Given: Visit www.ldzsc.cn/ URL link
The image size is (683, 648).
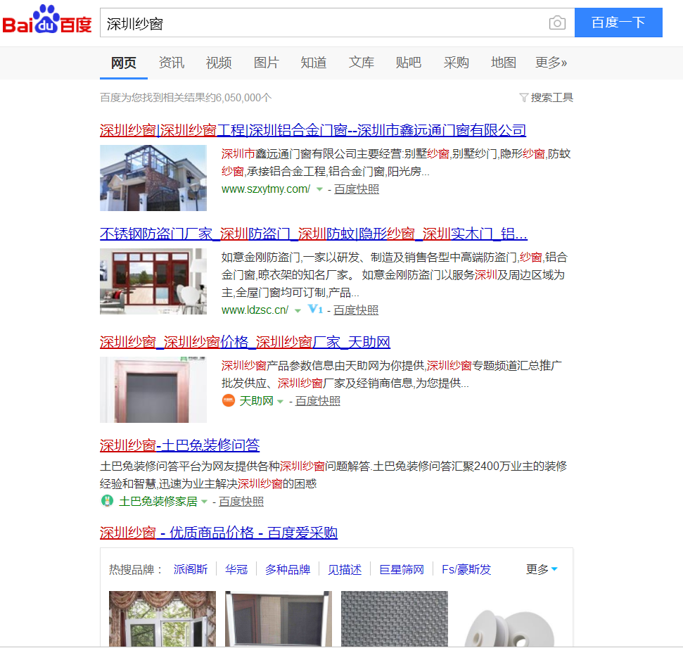Looking at the screenshot, I should coord(255,310).
